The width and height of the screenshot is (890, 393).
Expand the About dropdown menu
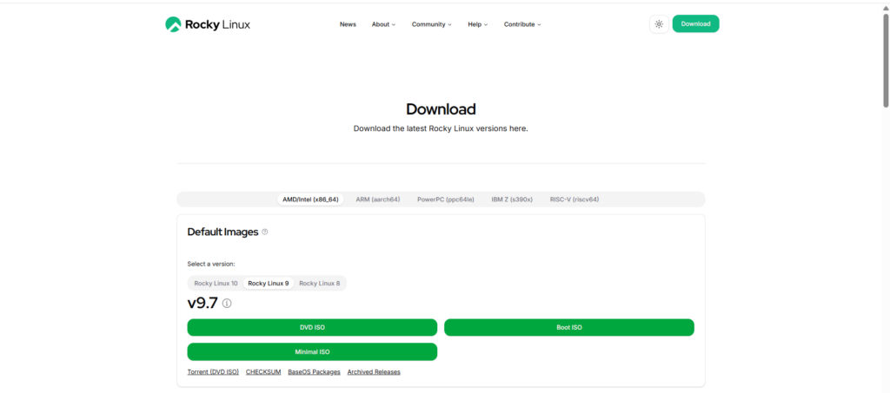383,24
